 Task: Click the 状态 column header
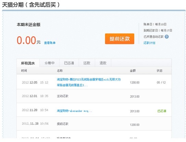159,71
